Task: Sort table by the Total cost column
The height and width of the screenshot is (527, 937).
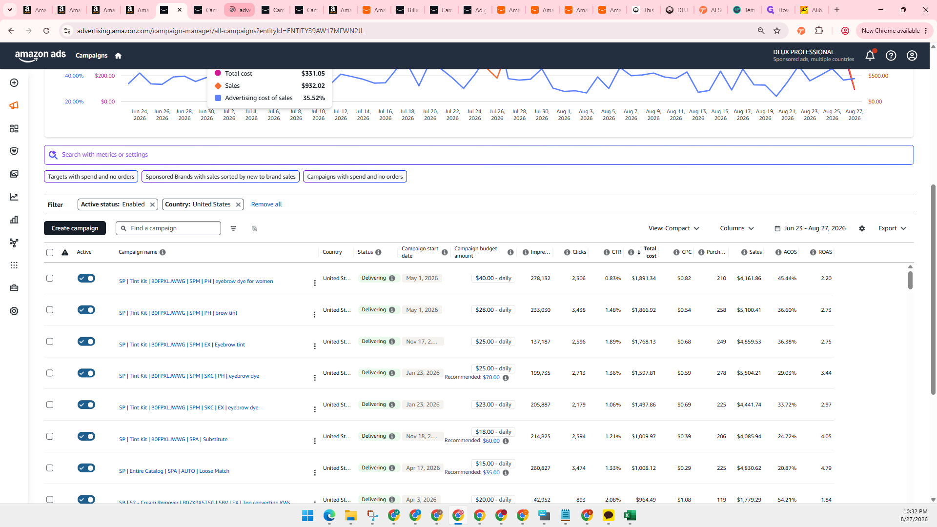Action: pyautogui.click(x=650, y=252)
